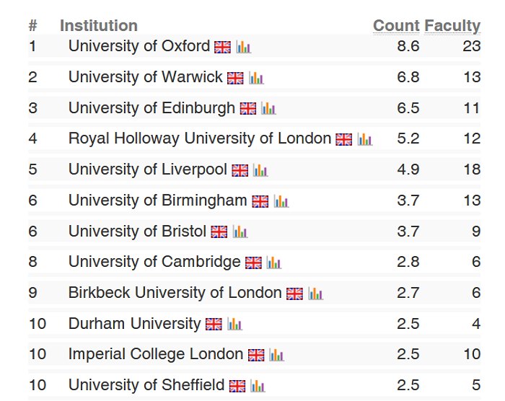Expand the University of Warwick faculty list
Screen dimensions: 505x401
coord(145,77)
